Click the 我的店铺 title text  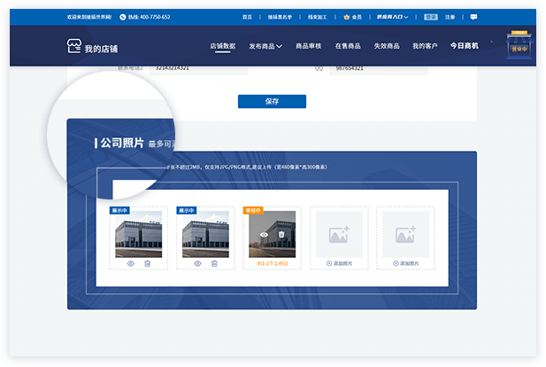[x=102, y=49]
